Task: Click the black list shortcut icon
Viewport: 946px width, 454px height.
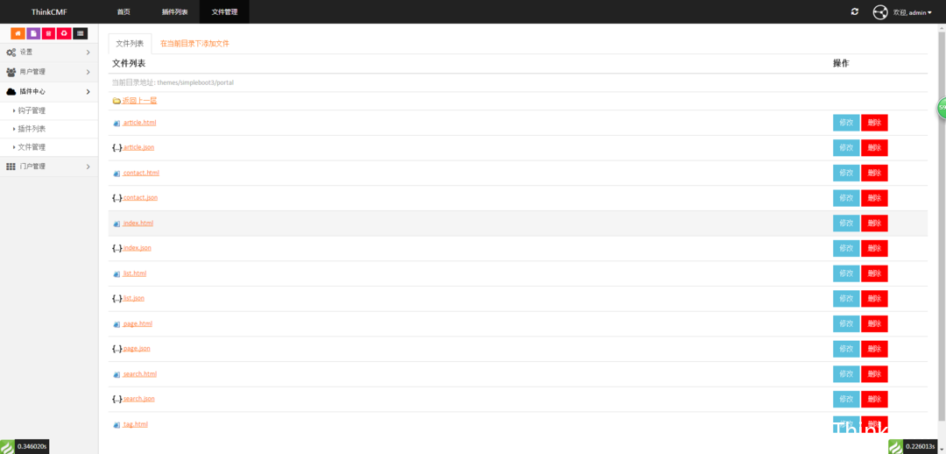Action: click(x=81, y=34)
